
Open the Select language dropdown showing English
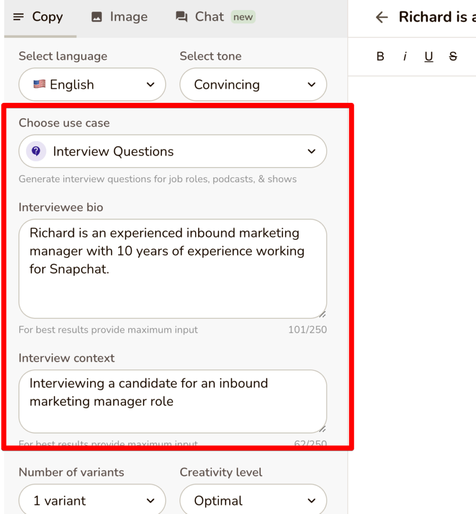(92, 85)
